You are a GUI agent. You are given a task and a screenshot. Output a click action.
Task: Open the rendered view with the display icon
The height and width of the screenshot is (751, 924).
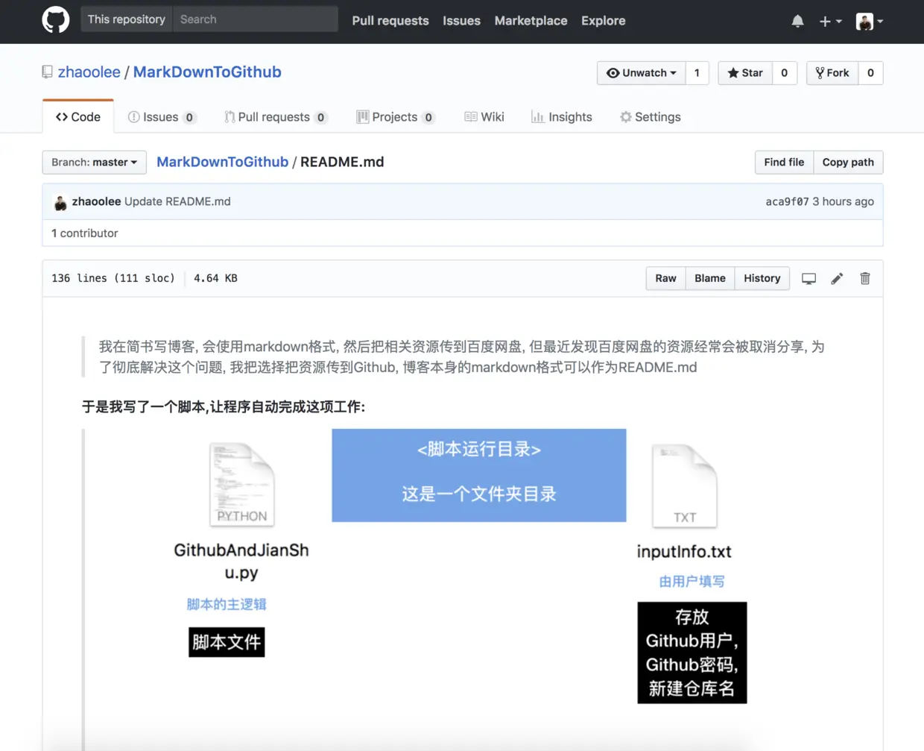click(x=808, y=278)
